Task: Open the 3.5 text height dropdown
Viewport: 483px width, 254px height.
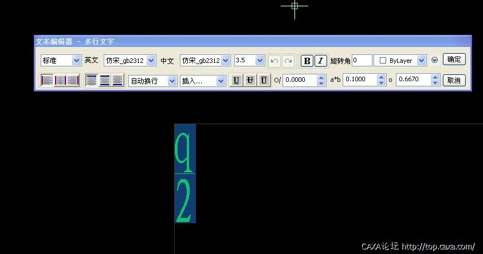Action: click(x=260, y=61)
